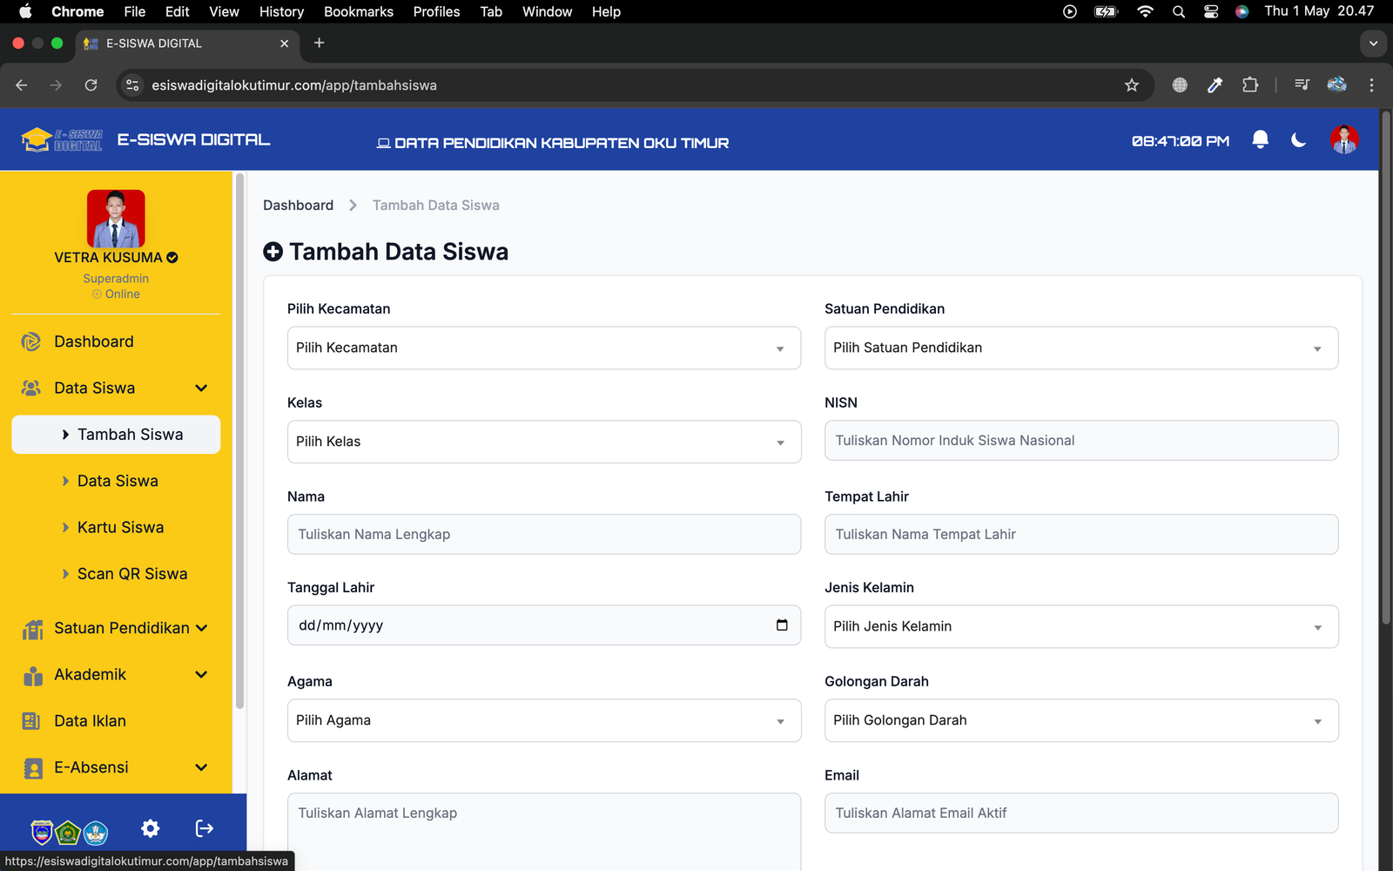The image size is (1393, 871).
Task: Open the settings gear in sidebar footer
Action: [x=151, y=828]
